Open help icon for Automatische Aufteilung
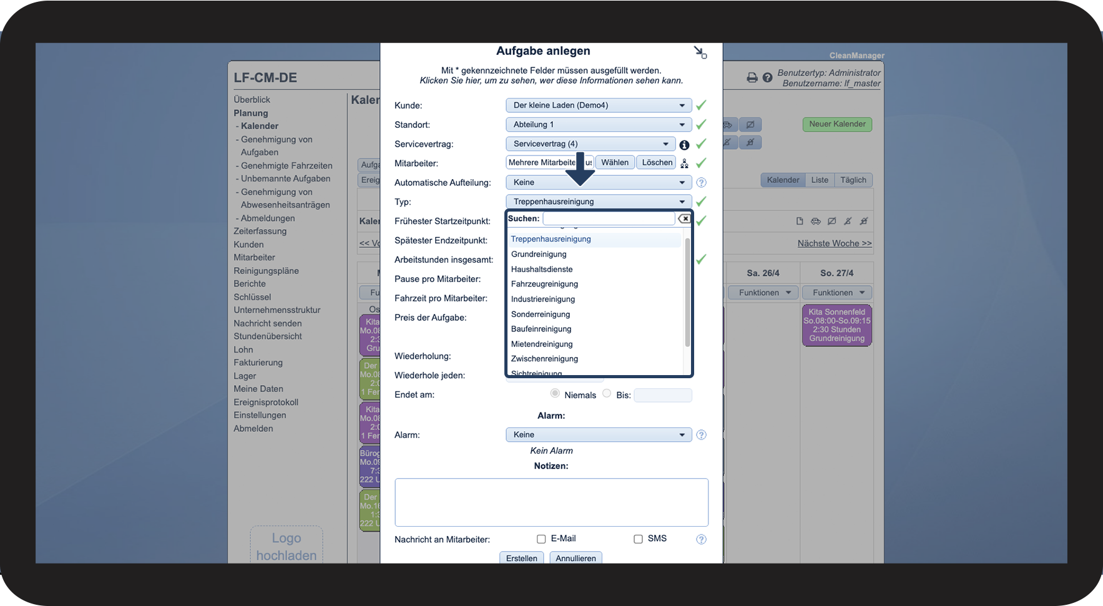The image size is (1103, 606). 701,183
